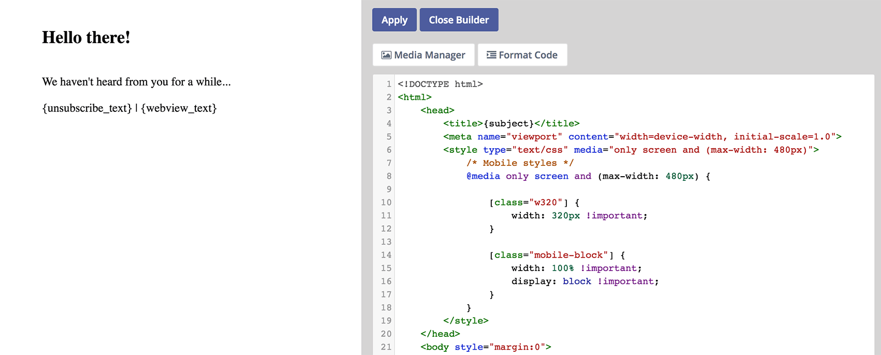Screen dimensions: 881x355
Task: Click line number 1 in the gutter
Action: coord(389,84)
